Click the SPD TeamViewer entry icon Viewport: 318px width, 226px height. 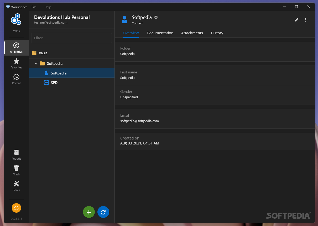click(x=46, y=83)
